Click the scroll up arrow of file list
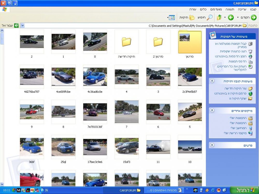The height and width of the screenshot is (194, 259). [2, 31]
